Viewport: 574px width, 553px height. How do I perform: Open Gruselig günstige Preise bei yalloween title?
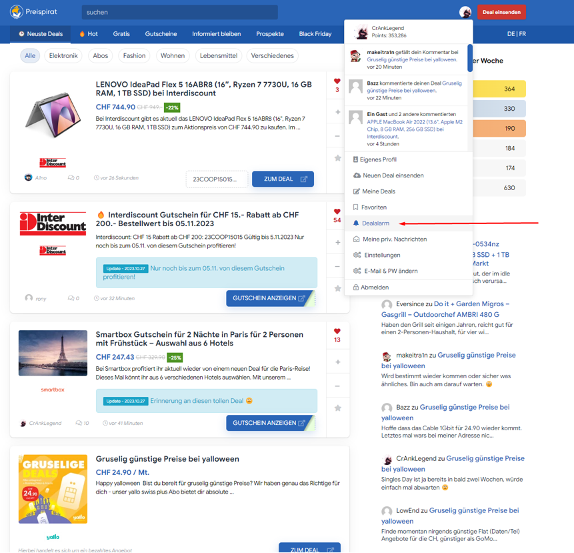pyautogui.click(x=167, y=459)
